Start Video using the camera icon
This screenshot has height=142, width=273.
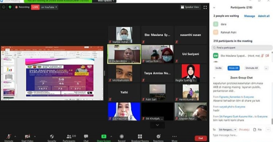coord(27,136)
